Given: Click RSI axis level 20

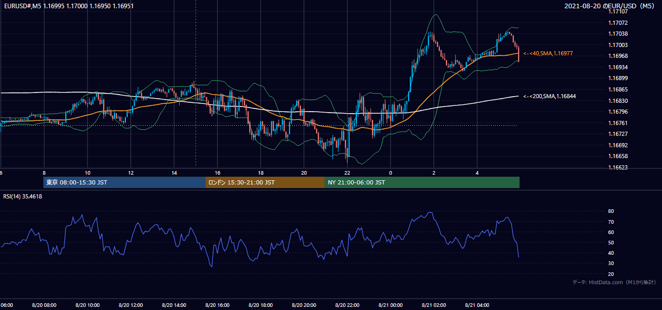Looking at the screenshot, I should (611, 274).
